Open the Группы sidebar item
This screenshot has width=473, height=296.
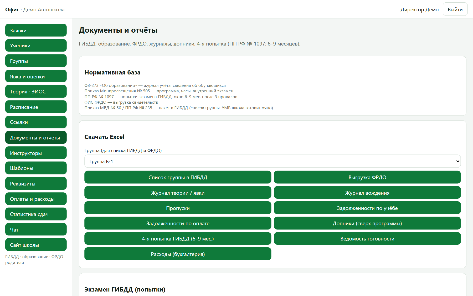[x=36, y=61]
